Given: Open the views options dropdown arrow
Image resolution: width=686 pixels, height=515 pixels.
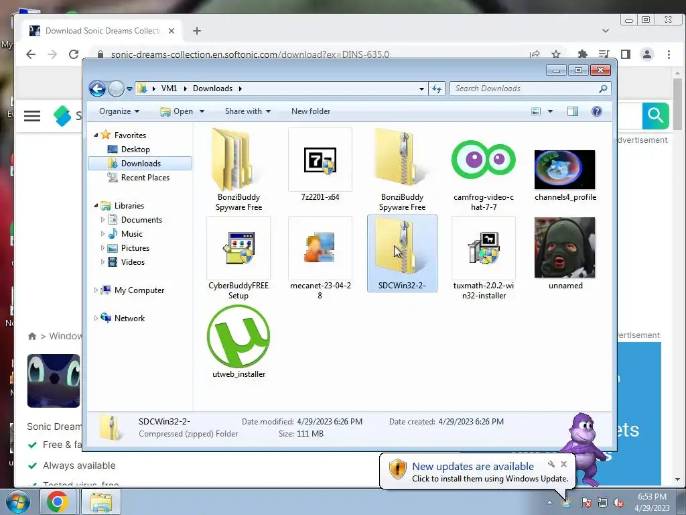Looking at the screenshot, I should click(551, 111).
